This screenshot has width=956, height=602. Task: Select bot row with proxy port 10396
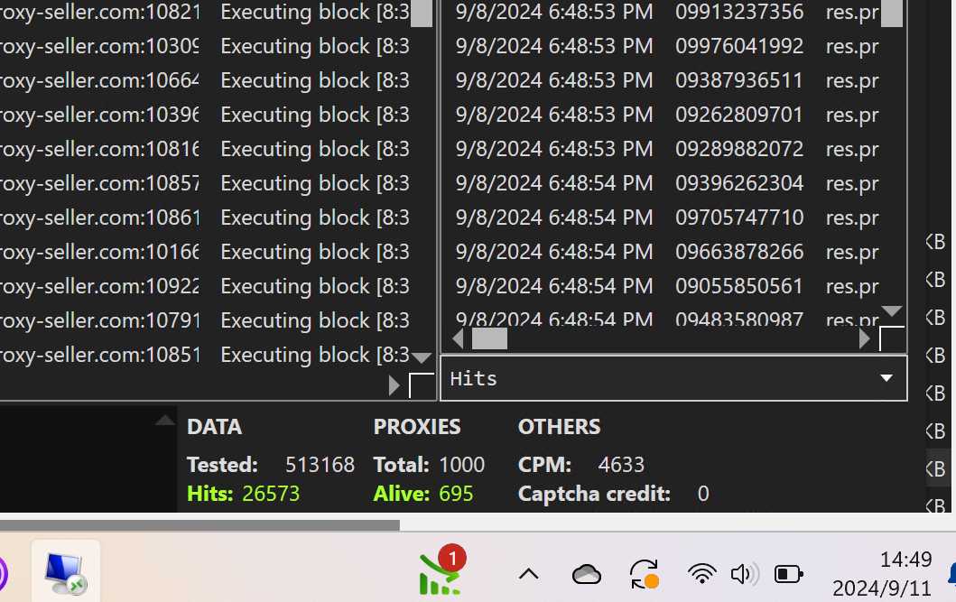point(205,115)
